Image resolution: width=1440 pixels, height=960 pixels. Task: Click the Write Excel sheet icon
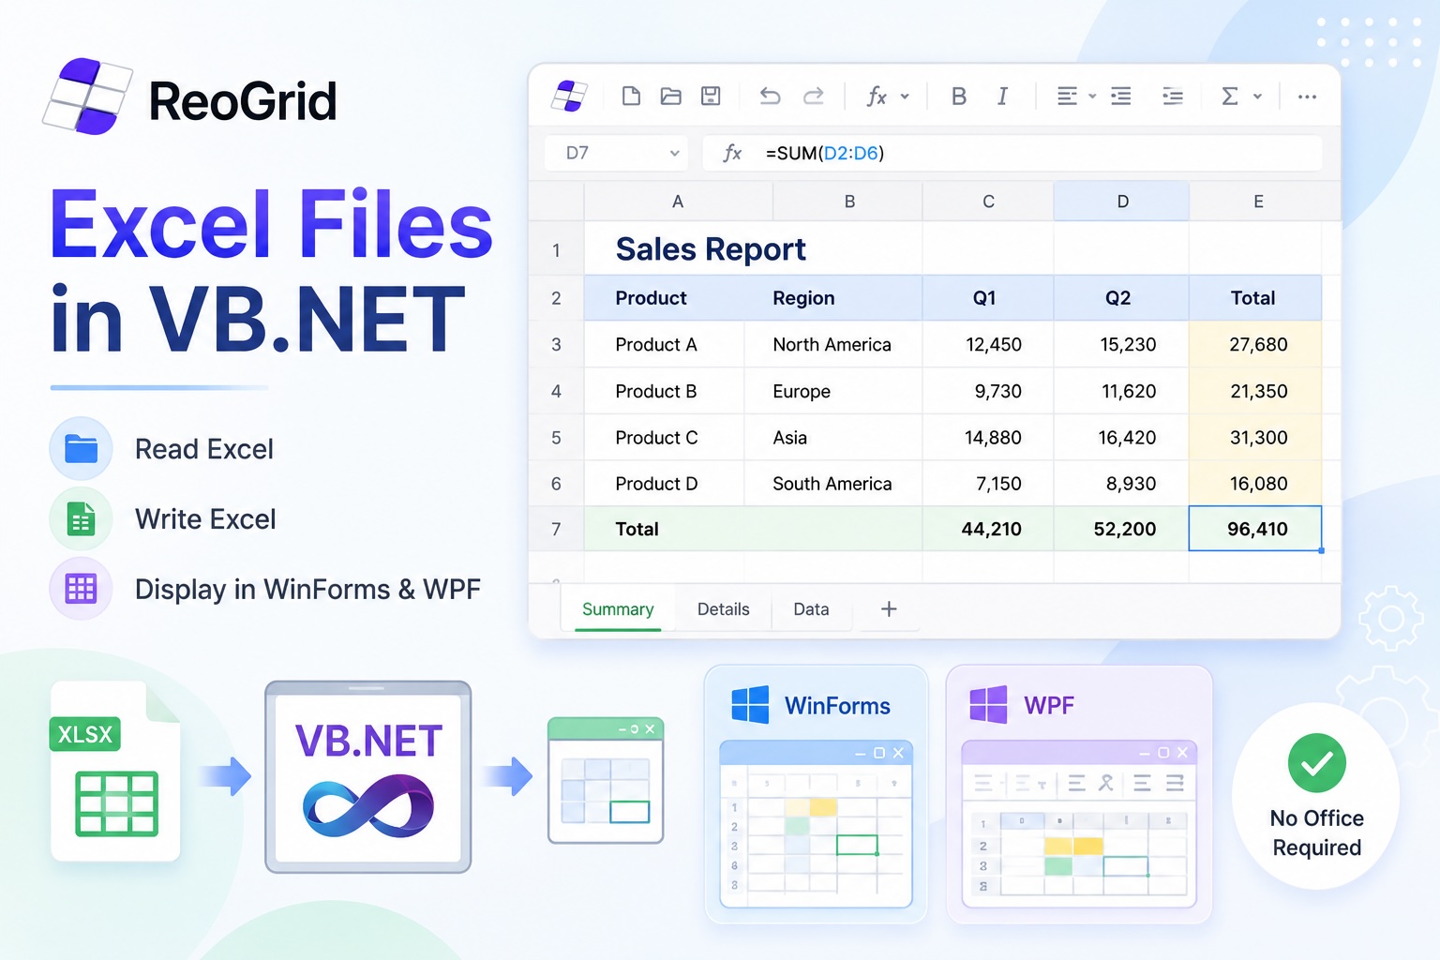pyautogui.click(x=81, y=518)
